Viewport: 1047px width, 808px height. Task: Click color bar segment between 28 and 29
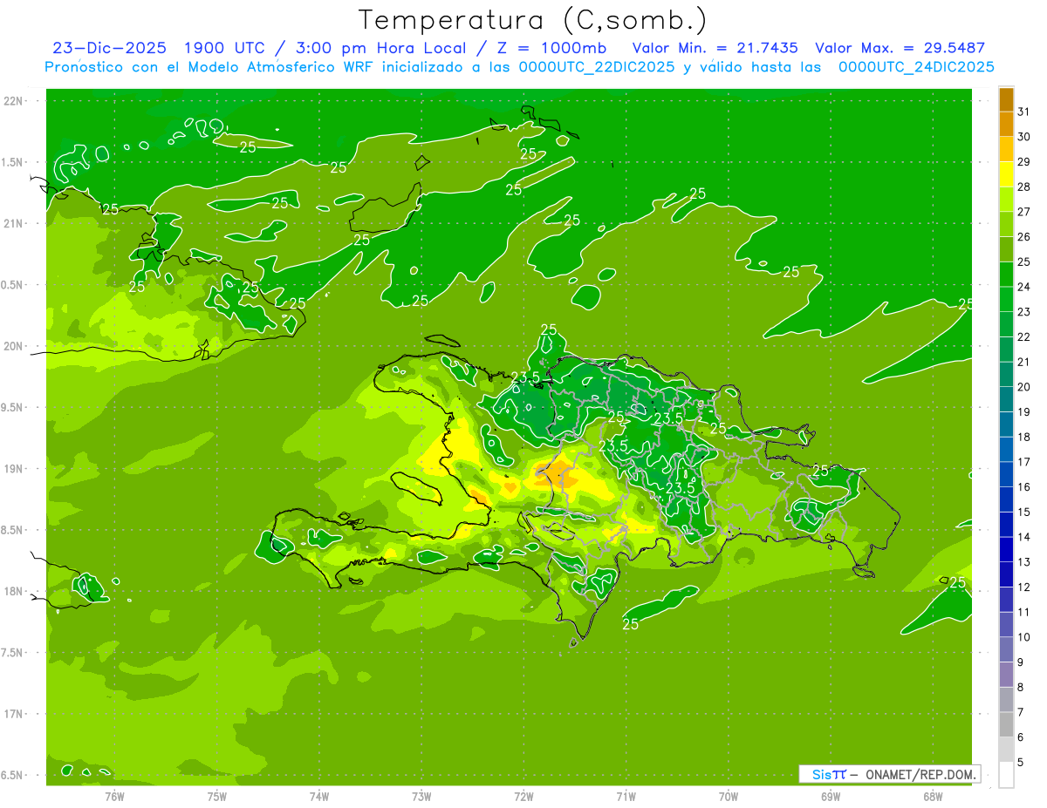tap(1006, 174)
